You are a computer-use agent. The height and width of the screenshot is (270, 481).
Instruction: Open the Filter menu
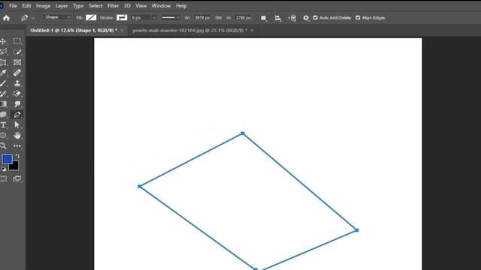[113, 6]
